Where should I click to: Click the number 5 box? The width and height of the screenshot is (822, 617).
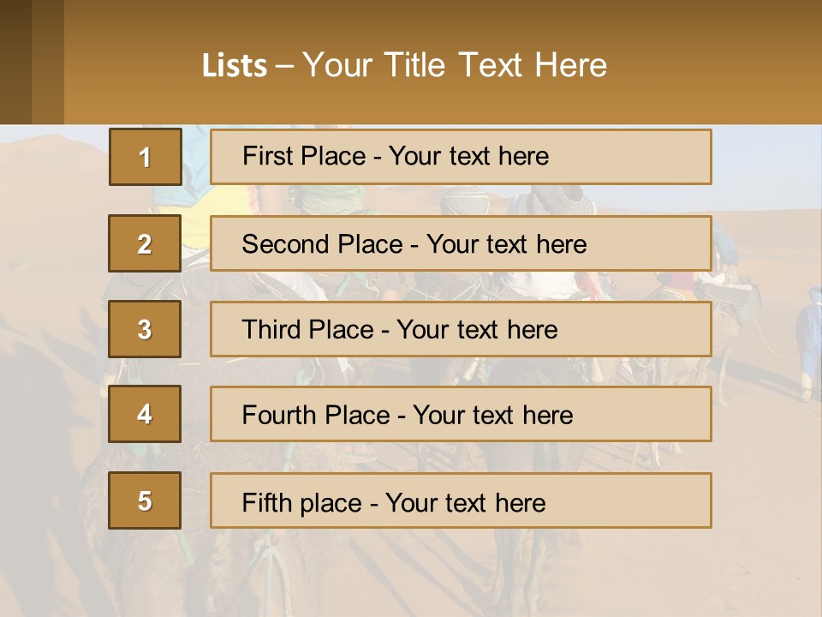click(x=145, y=500)
